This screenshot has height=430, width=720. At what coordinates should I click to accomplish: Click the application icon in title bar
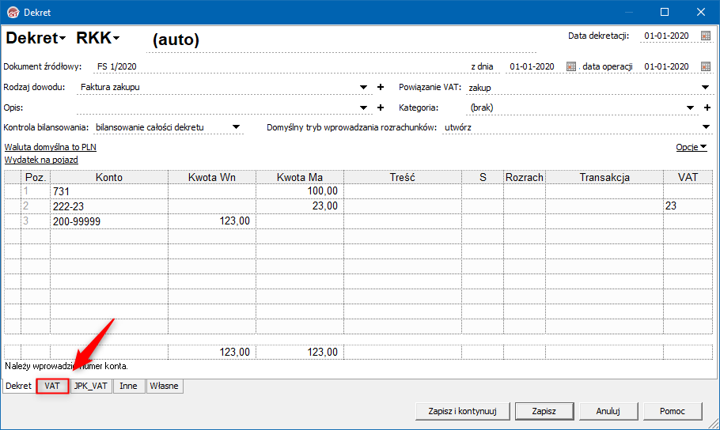coord(13,13)
